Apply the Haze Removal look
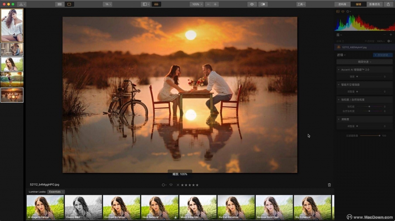 pyautogui.click(x=160, y=207)
